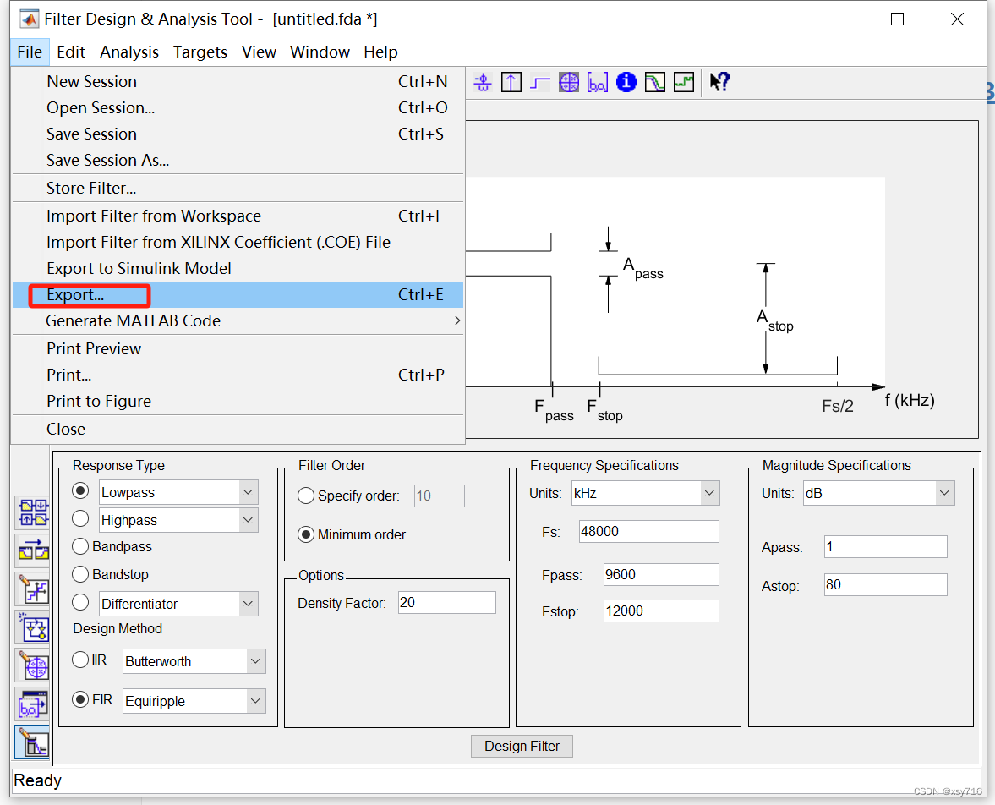The width and height of the screenshot is (995, 805).
Task: Click Save Session menu item
Action: click(x=238, y=134)
